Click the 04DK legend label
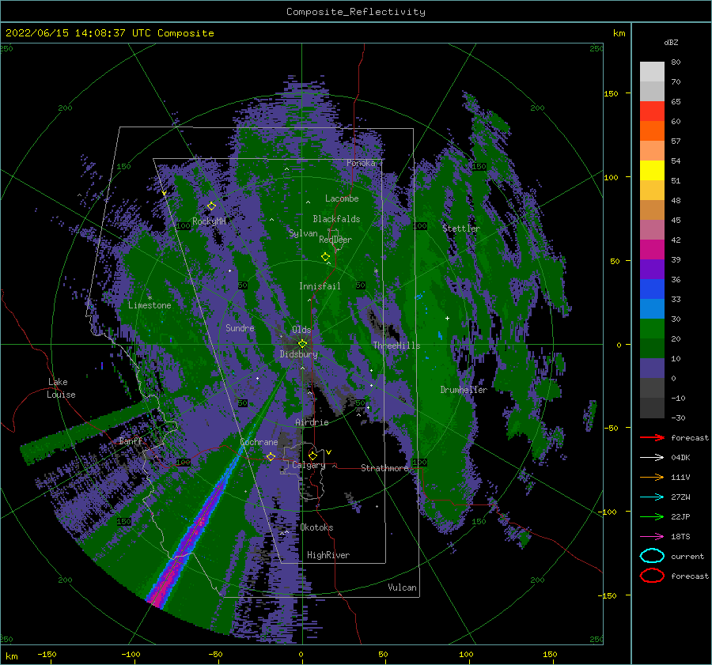Viewport: 712px width, 665px height. pos(680,458)
